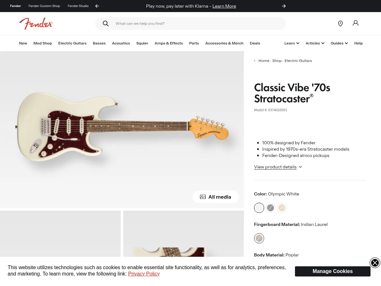
Task: Click the Manage Cookies button
Action: 332,271
